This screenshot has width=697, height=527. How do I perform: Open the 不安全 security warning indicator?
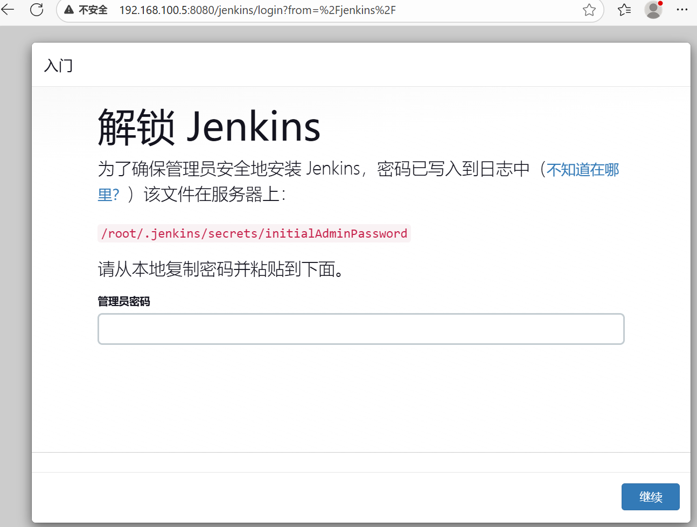tap(86, 10)
